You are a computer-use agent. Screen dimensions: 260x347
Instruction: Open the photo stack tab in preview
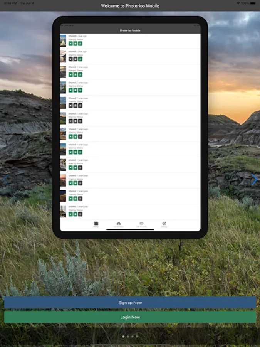pos(96,224)
